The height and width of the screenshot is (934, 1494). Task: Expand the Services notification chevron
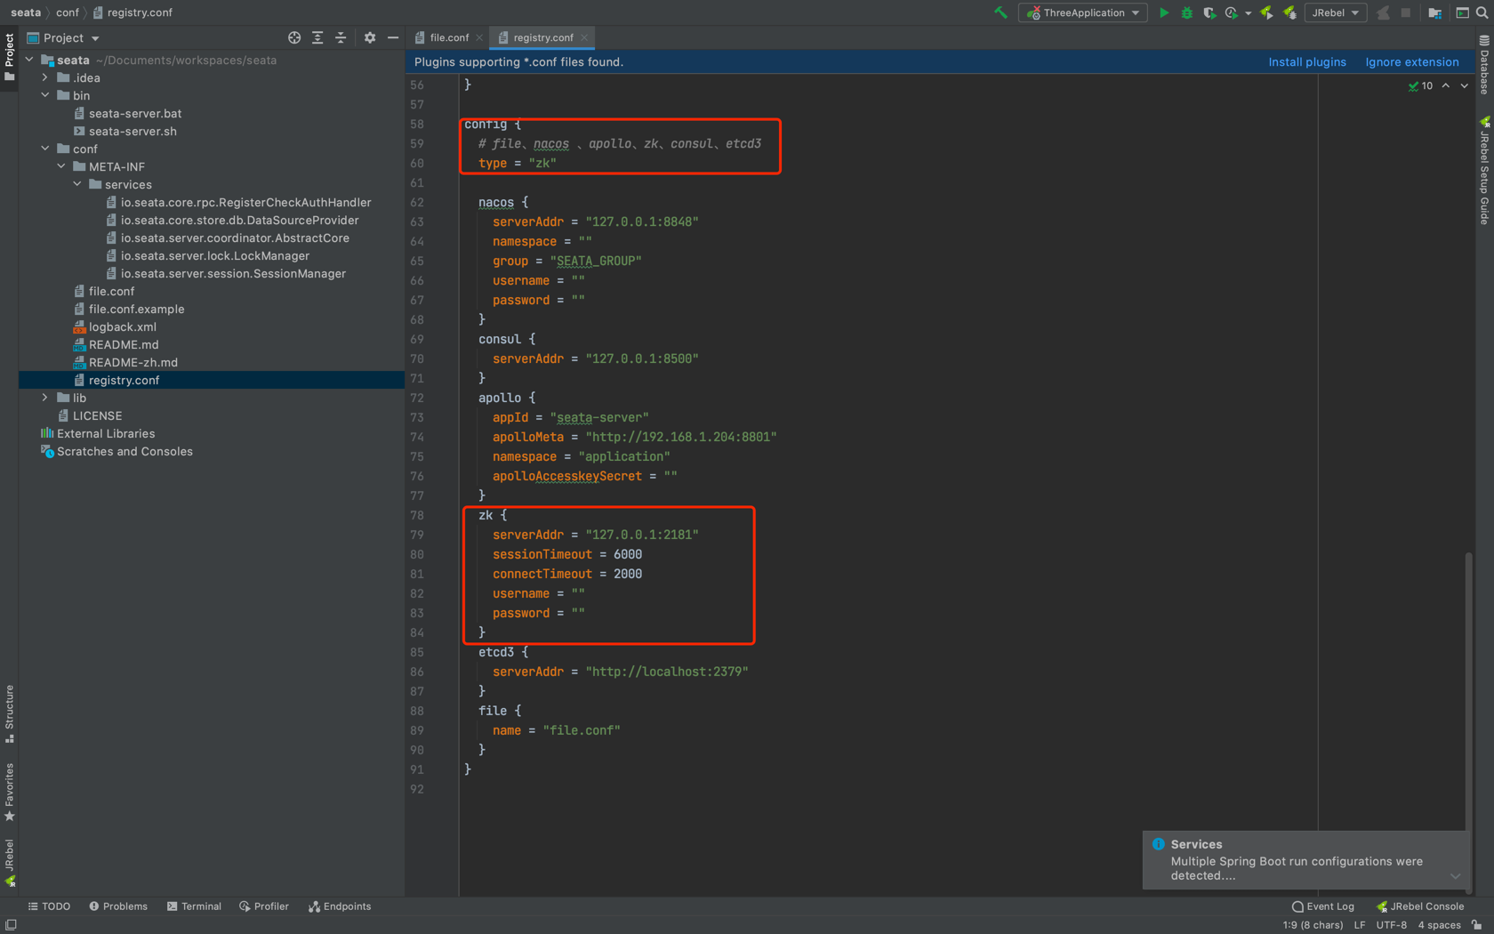1455,876
